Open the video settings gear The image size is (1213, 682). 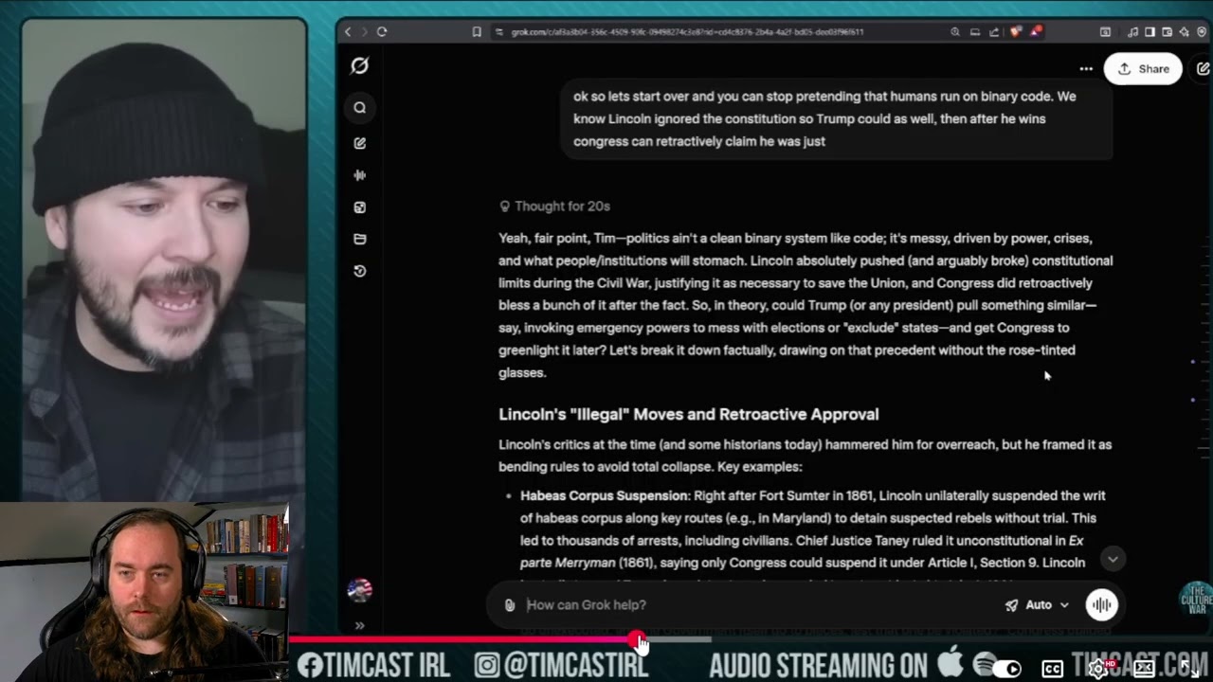point(1097,668)
